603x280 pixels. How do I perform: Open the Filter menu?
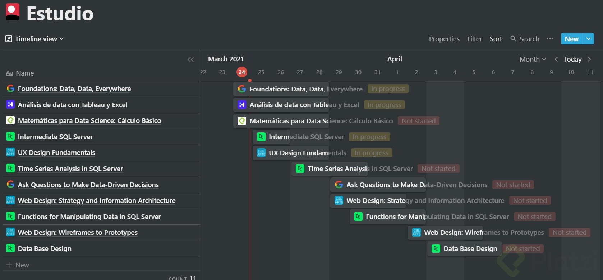click(x=474, y=39)
